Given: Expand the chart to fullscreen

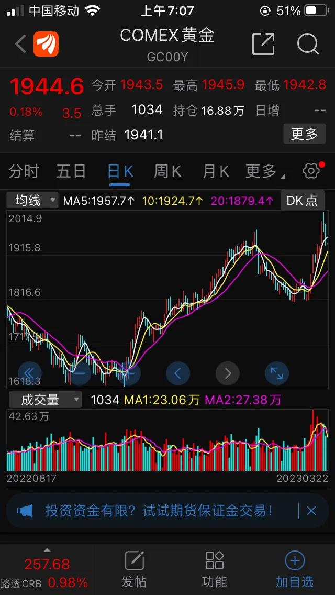Looking at the screenshot, I should [x=276, y=373].
